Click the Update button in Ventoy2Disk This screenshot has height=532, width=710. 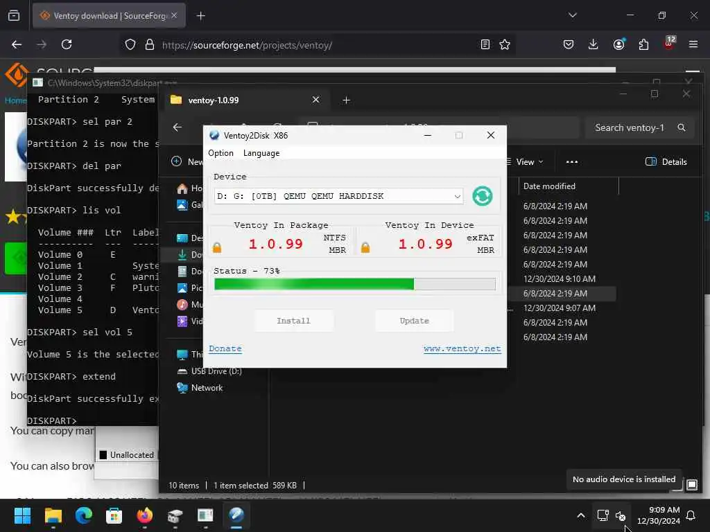pos(414,320)
